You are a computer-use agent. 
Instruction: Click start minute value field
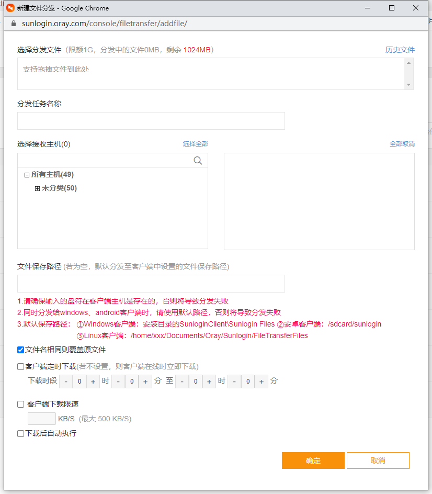[132, 381]
